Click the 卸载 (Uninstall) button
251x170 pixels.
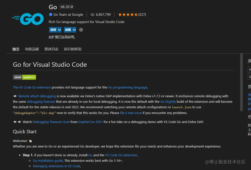(68, 30)
